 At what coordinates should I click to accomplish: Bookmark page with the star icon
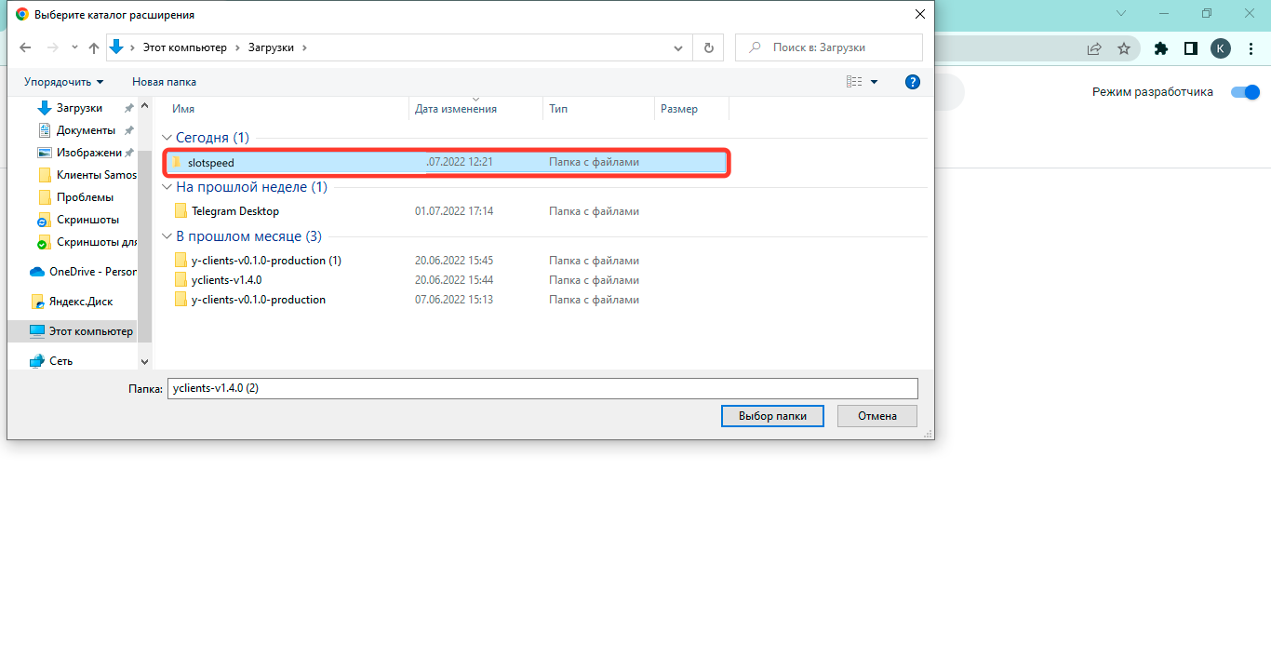[1124, 48]
